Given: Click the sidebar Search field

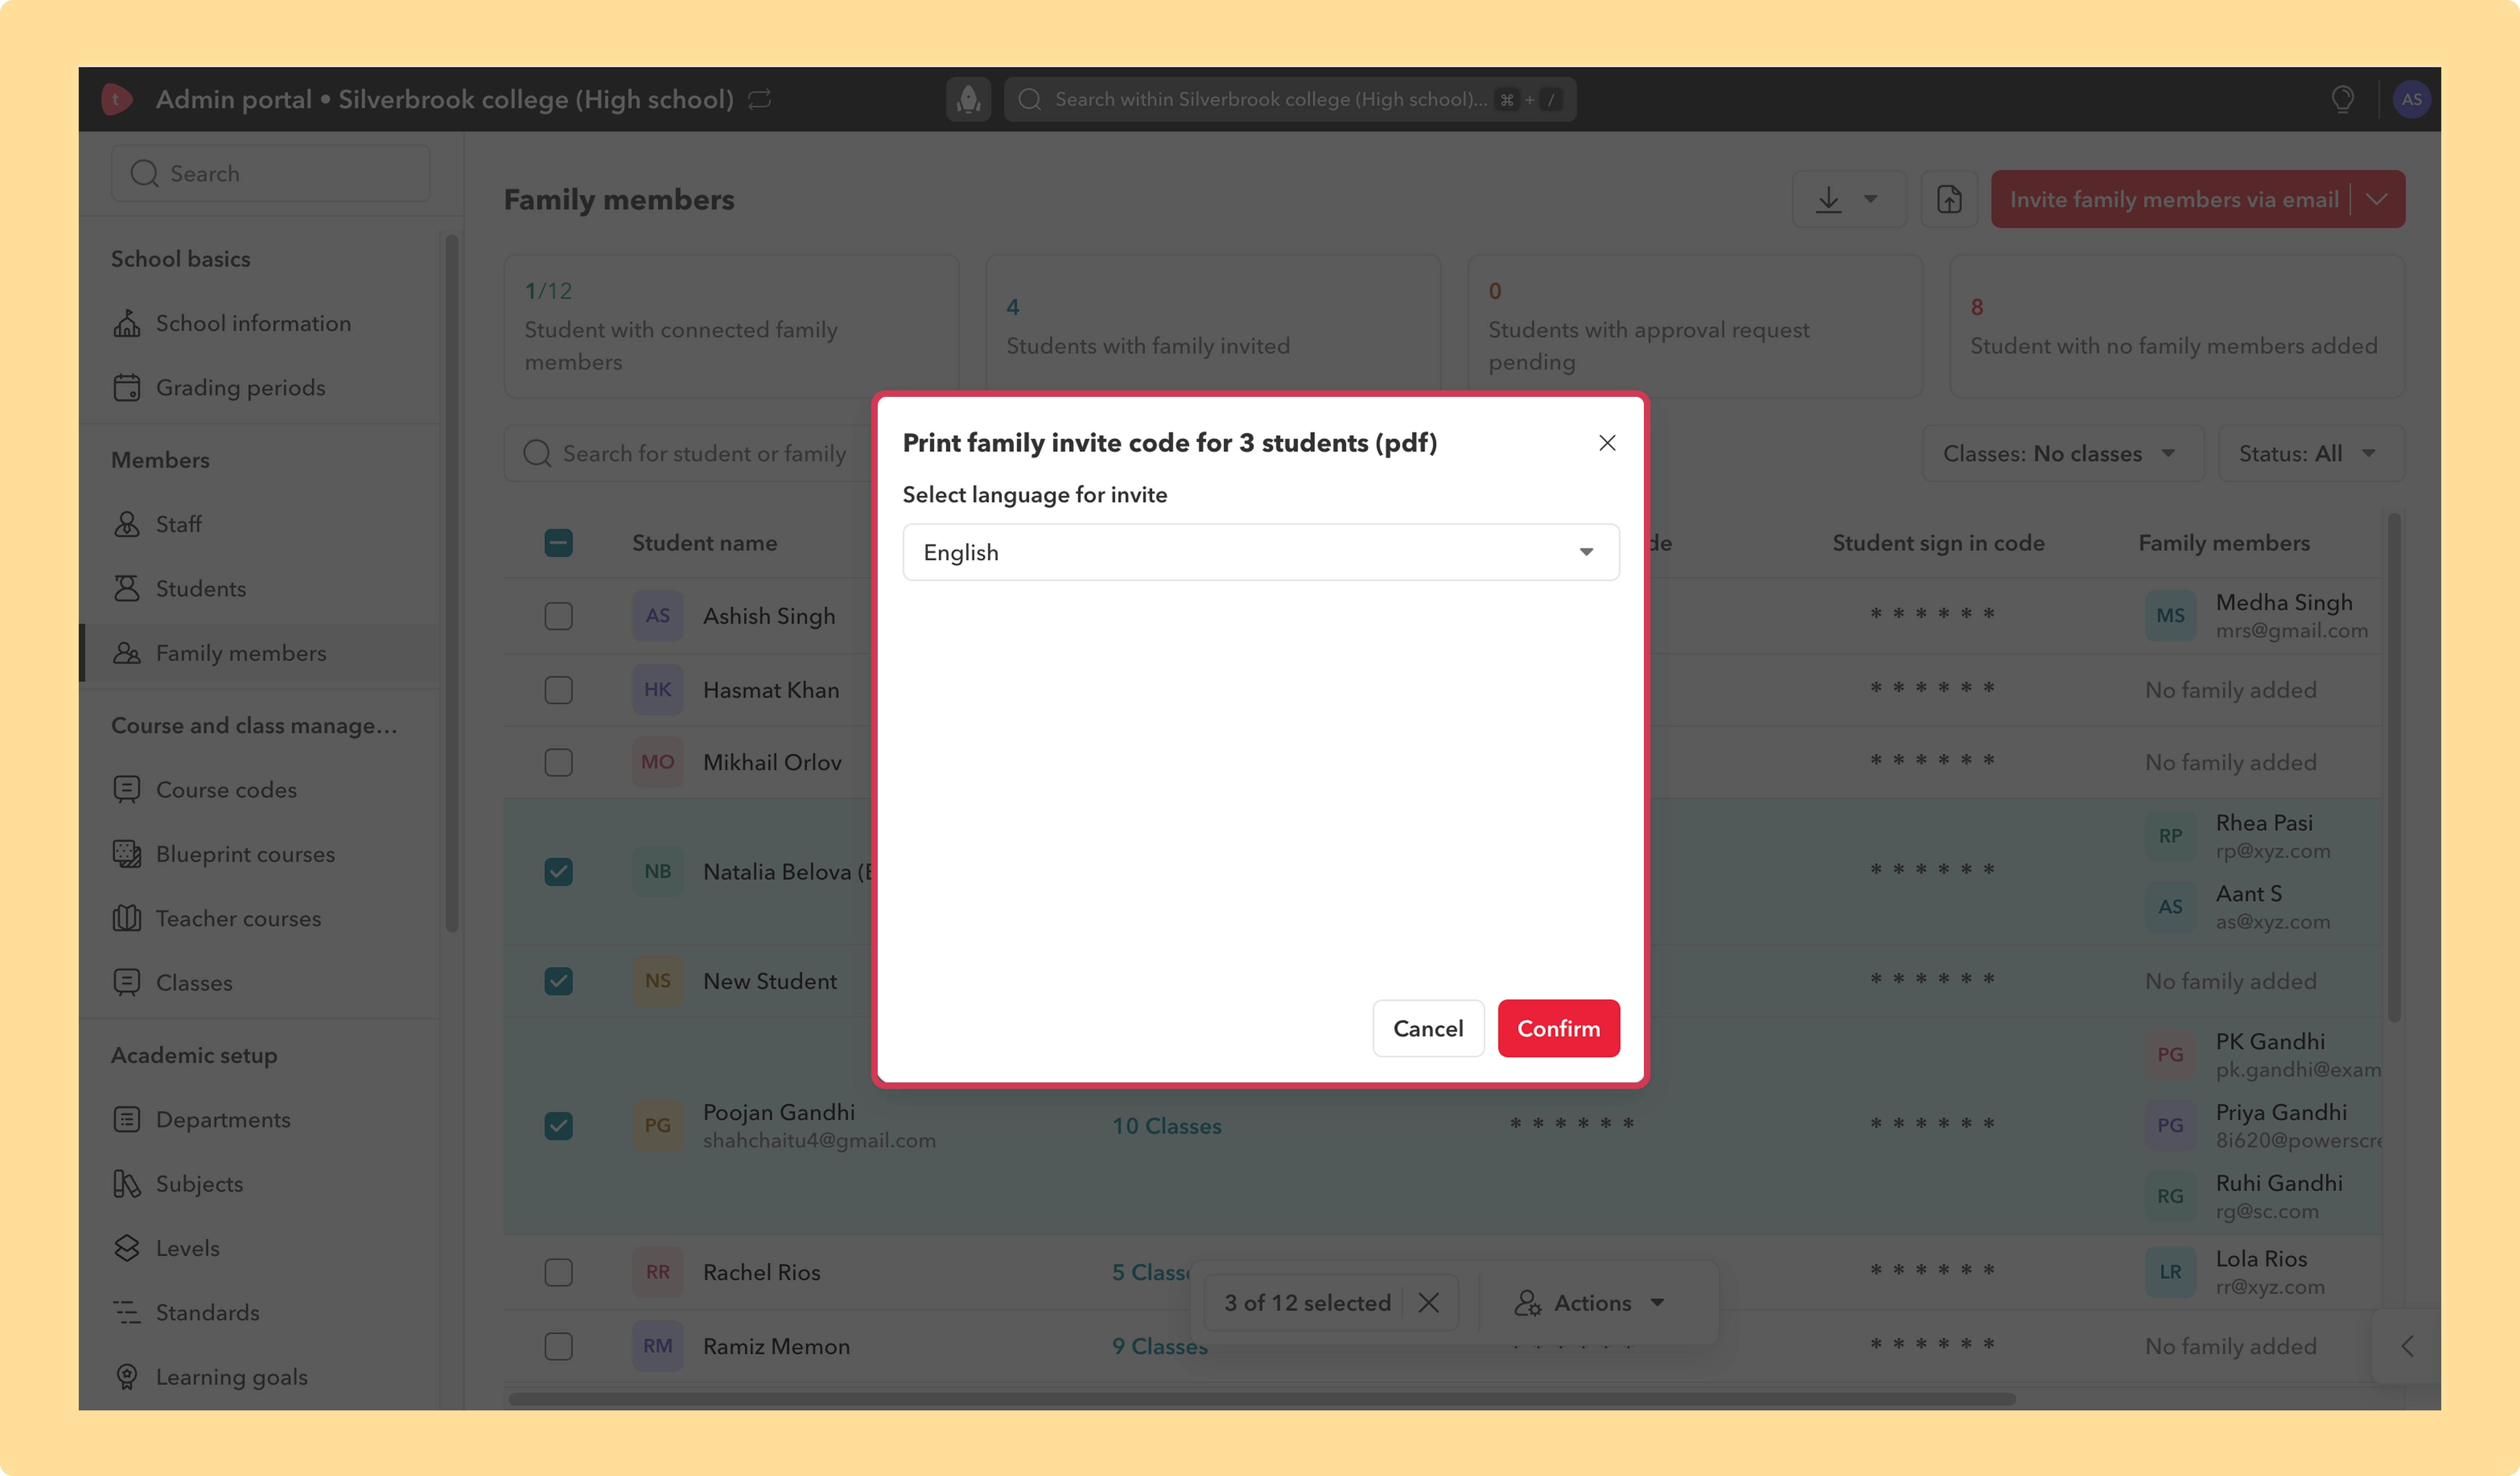Looking at the screenshot, I should point(271,174).
